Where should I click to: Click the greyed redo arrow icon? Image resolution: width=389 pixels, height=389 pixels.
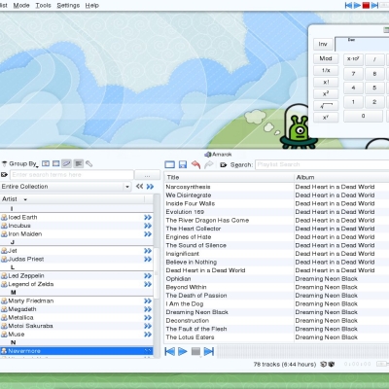pos(209,164)
